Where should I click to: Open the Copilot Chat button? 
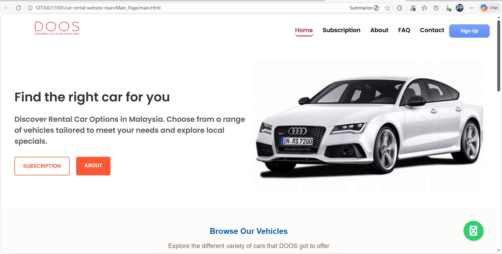tap(489, 8)
